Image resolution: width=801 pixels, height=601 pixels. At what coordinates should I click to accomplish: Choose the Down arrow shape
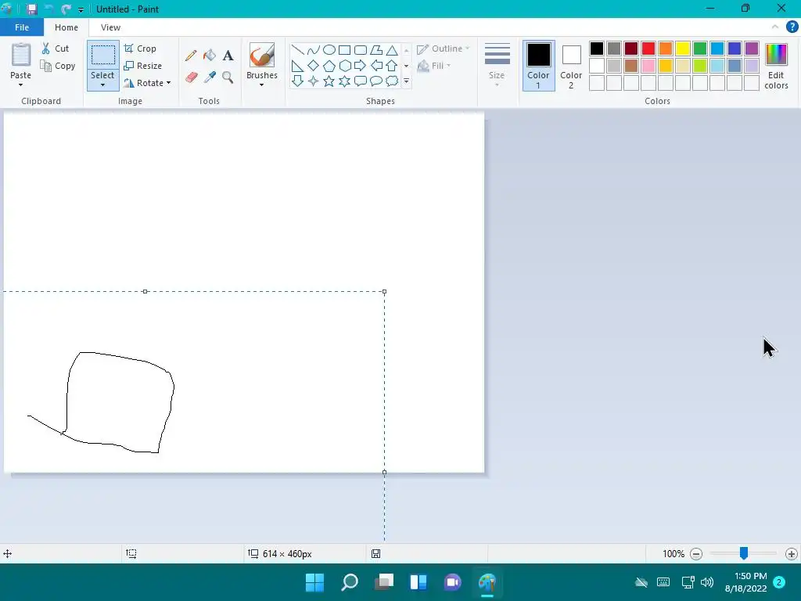(297, 81)
